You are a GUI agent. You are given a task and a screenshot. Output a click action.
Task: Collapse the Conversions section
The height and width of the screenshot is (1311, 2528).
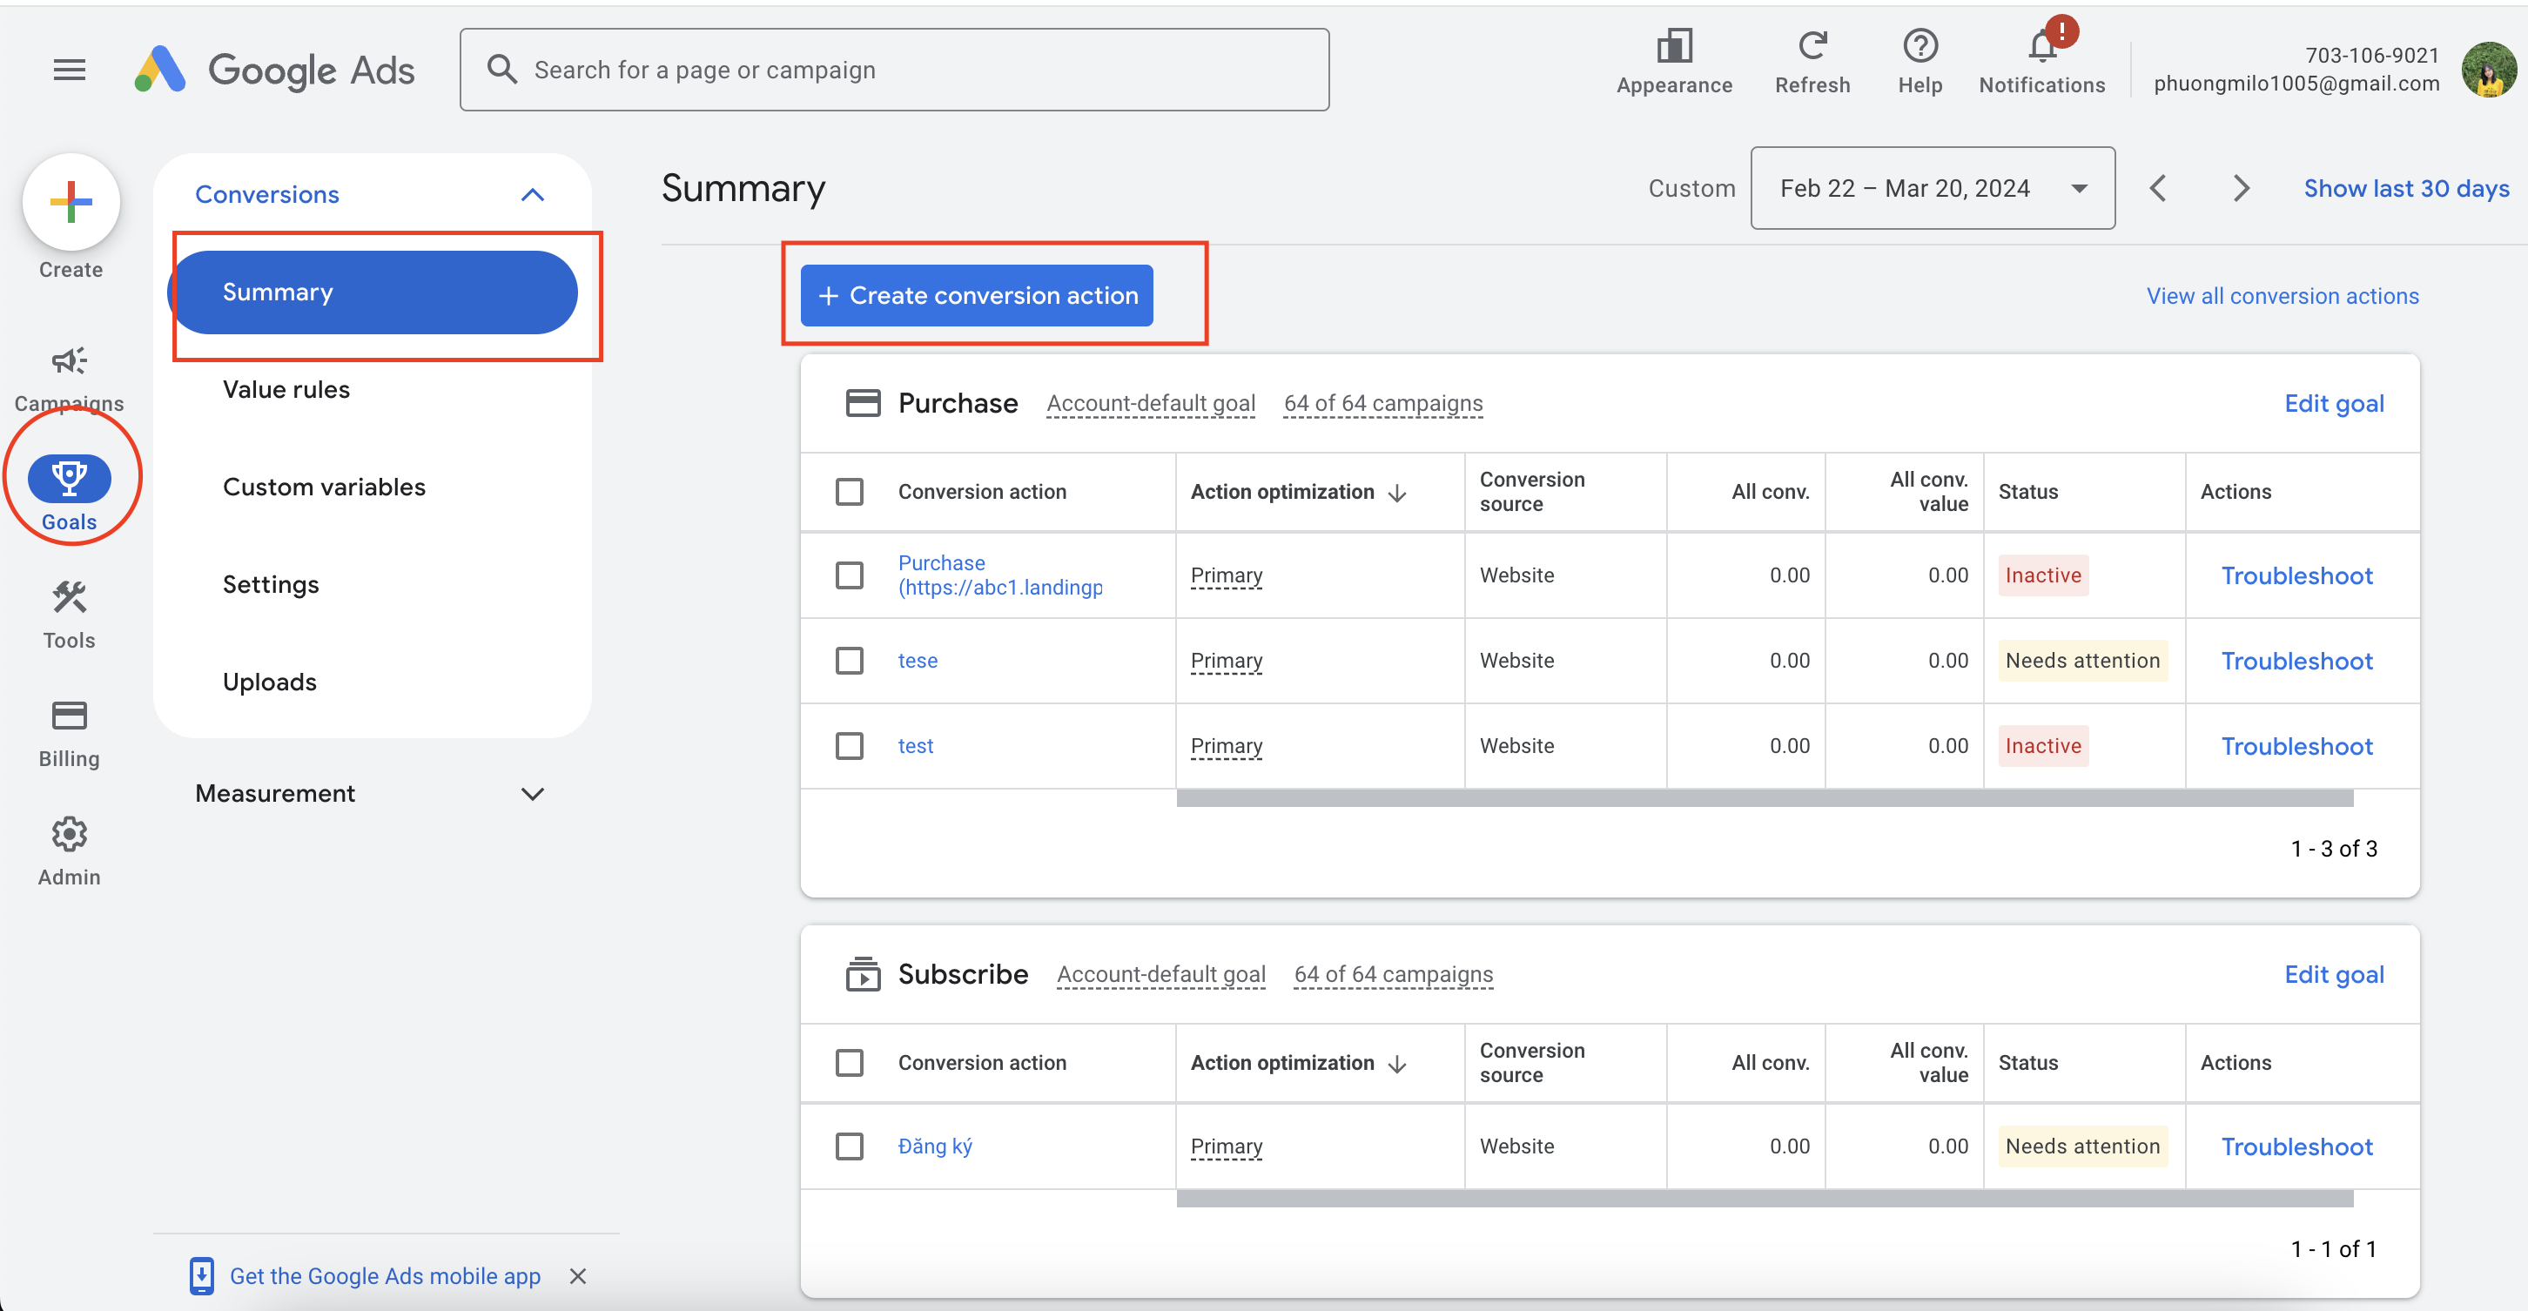[x=532, y=194]
